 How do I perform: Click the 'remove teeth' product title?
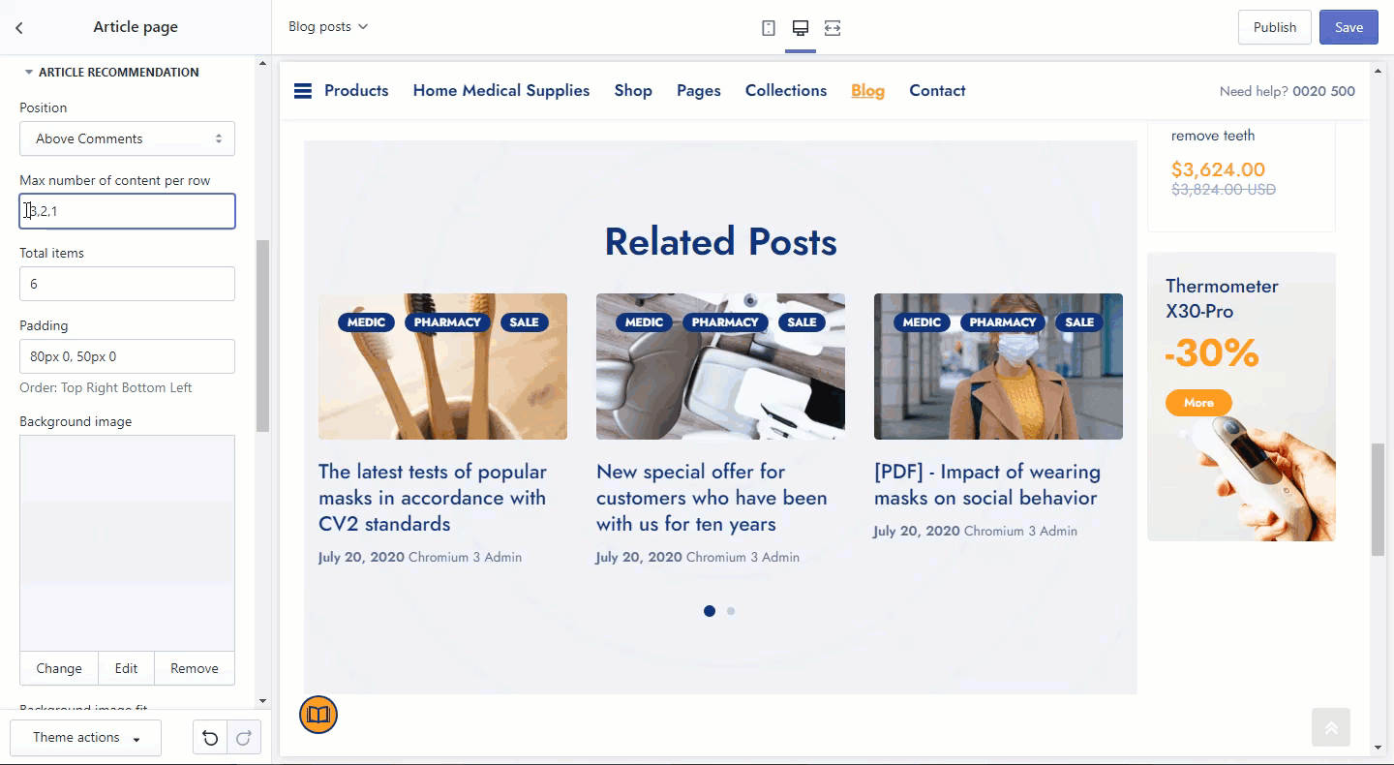tap(1213, 136)
